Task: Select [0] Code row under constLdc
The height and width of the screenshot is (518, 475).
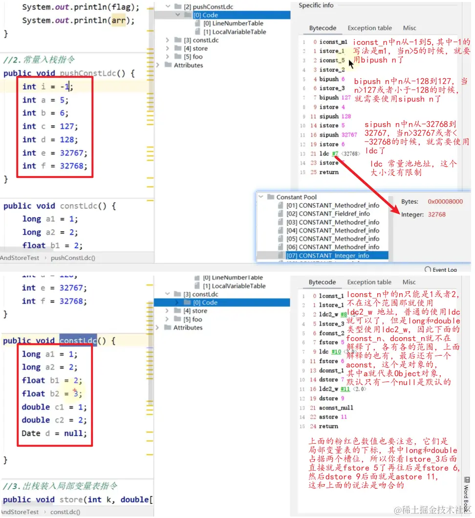Action: [x=222, y=302]
